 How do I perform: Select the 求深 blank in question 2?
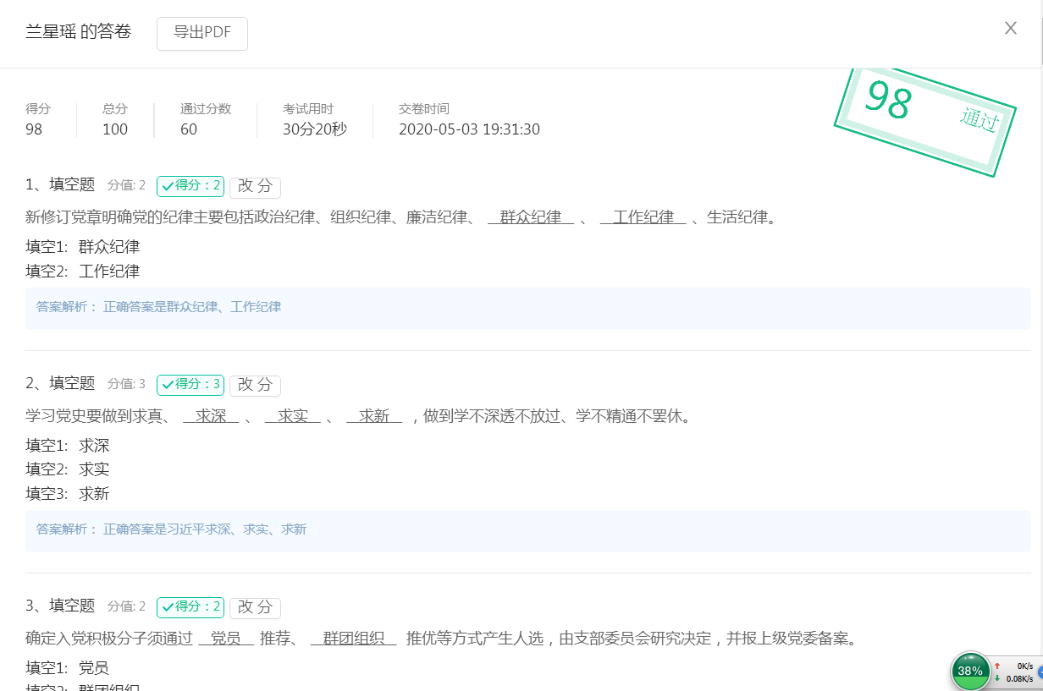(211, 416)
